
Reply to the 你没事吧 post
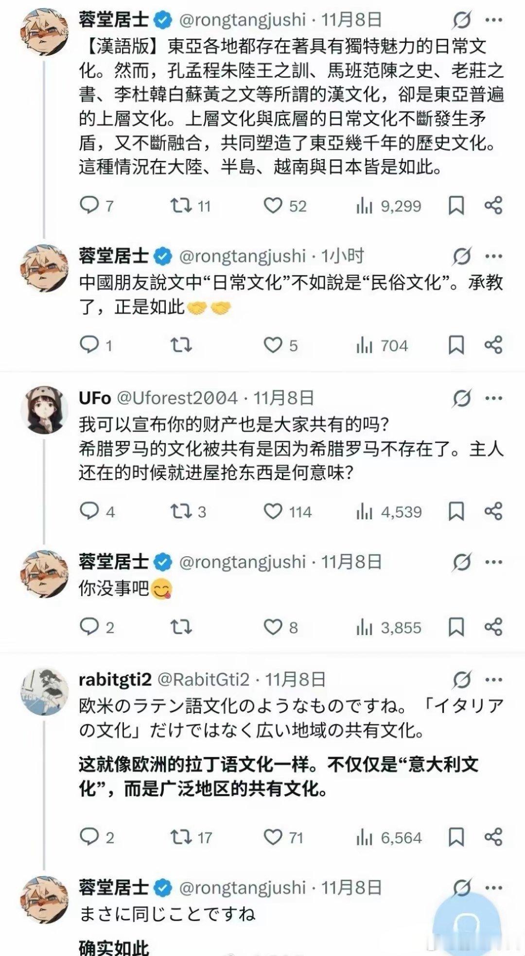[89, 627]
